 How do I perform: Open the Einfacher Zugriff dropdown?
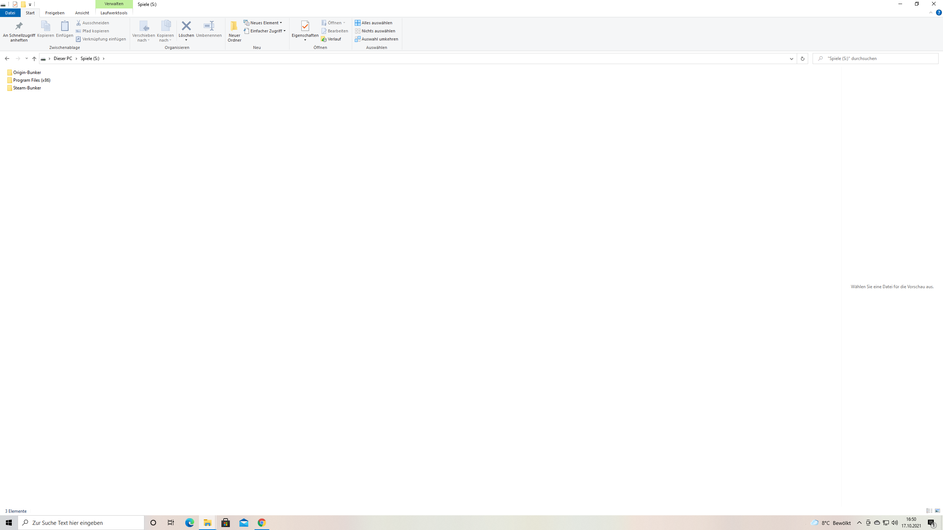coord(265,31)
